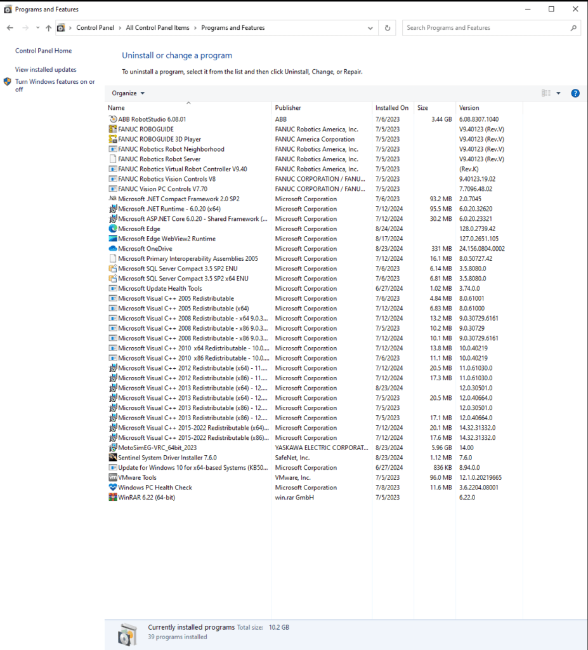
Task: Click the Sentinel System Driver Installer icon
Action: coord(113,457)
